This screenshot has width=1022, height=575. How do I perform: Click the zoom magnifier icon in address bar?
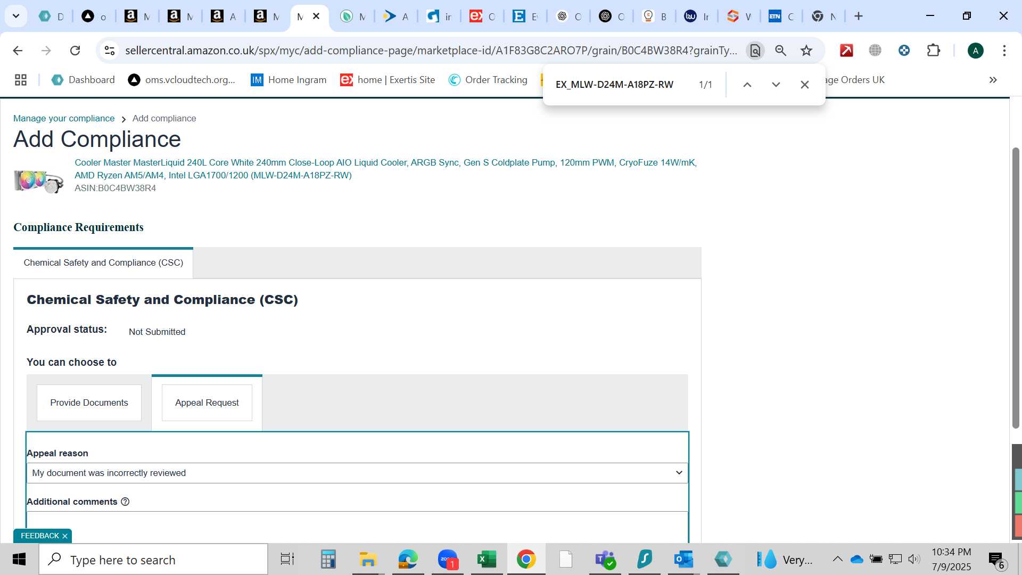pyautogui.click(x=781, y=51)
